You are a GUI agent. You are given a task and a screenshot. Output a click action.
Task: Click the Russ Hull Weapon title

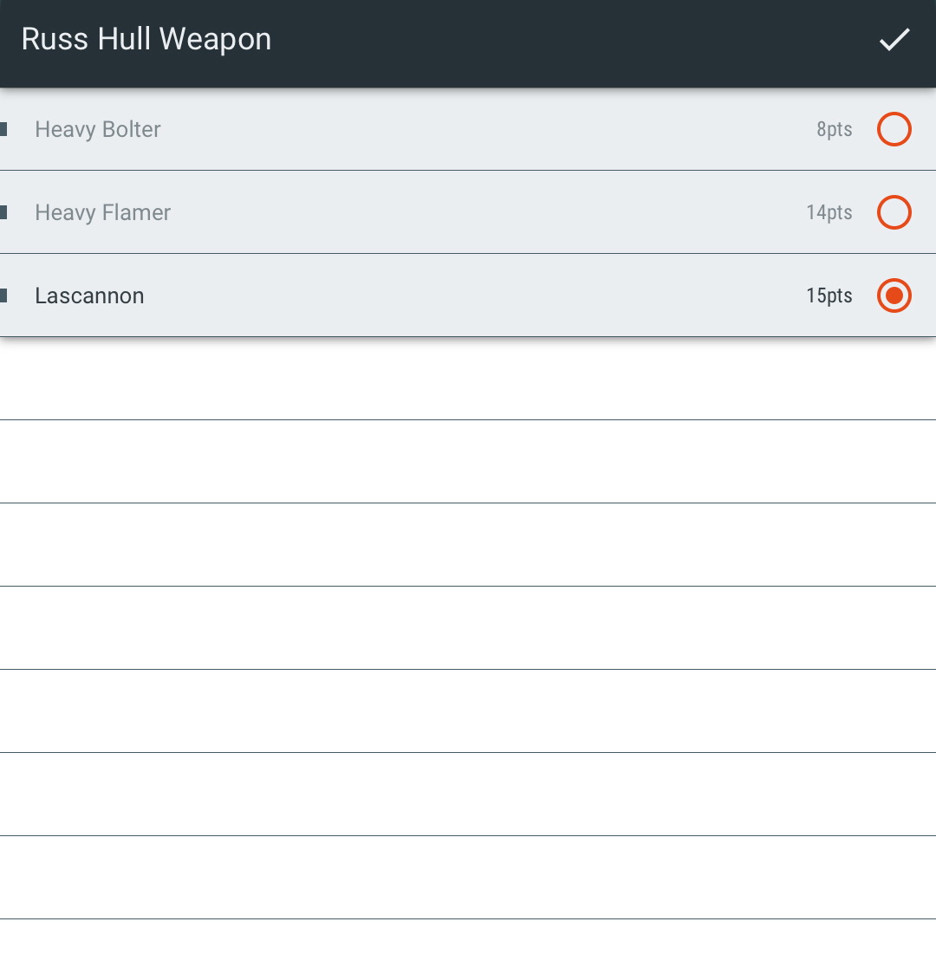146,40
